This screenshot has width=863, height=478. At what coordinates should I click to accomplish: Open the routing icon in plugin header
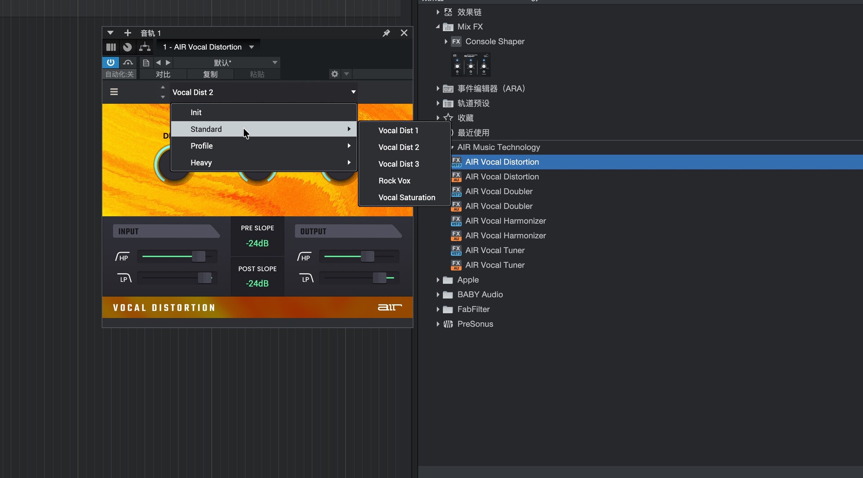tap(145, 47)
